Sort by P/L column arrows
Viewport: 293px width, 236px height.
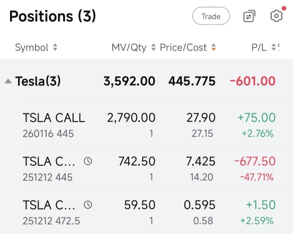273,47
